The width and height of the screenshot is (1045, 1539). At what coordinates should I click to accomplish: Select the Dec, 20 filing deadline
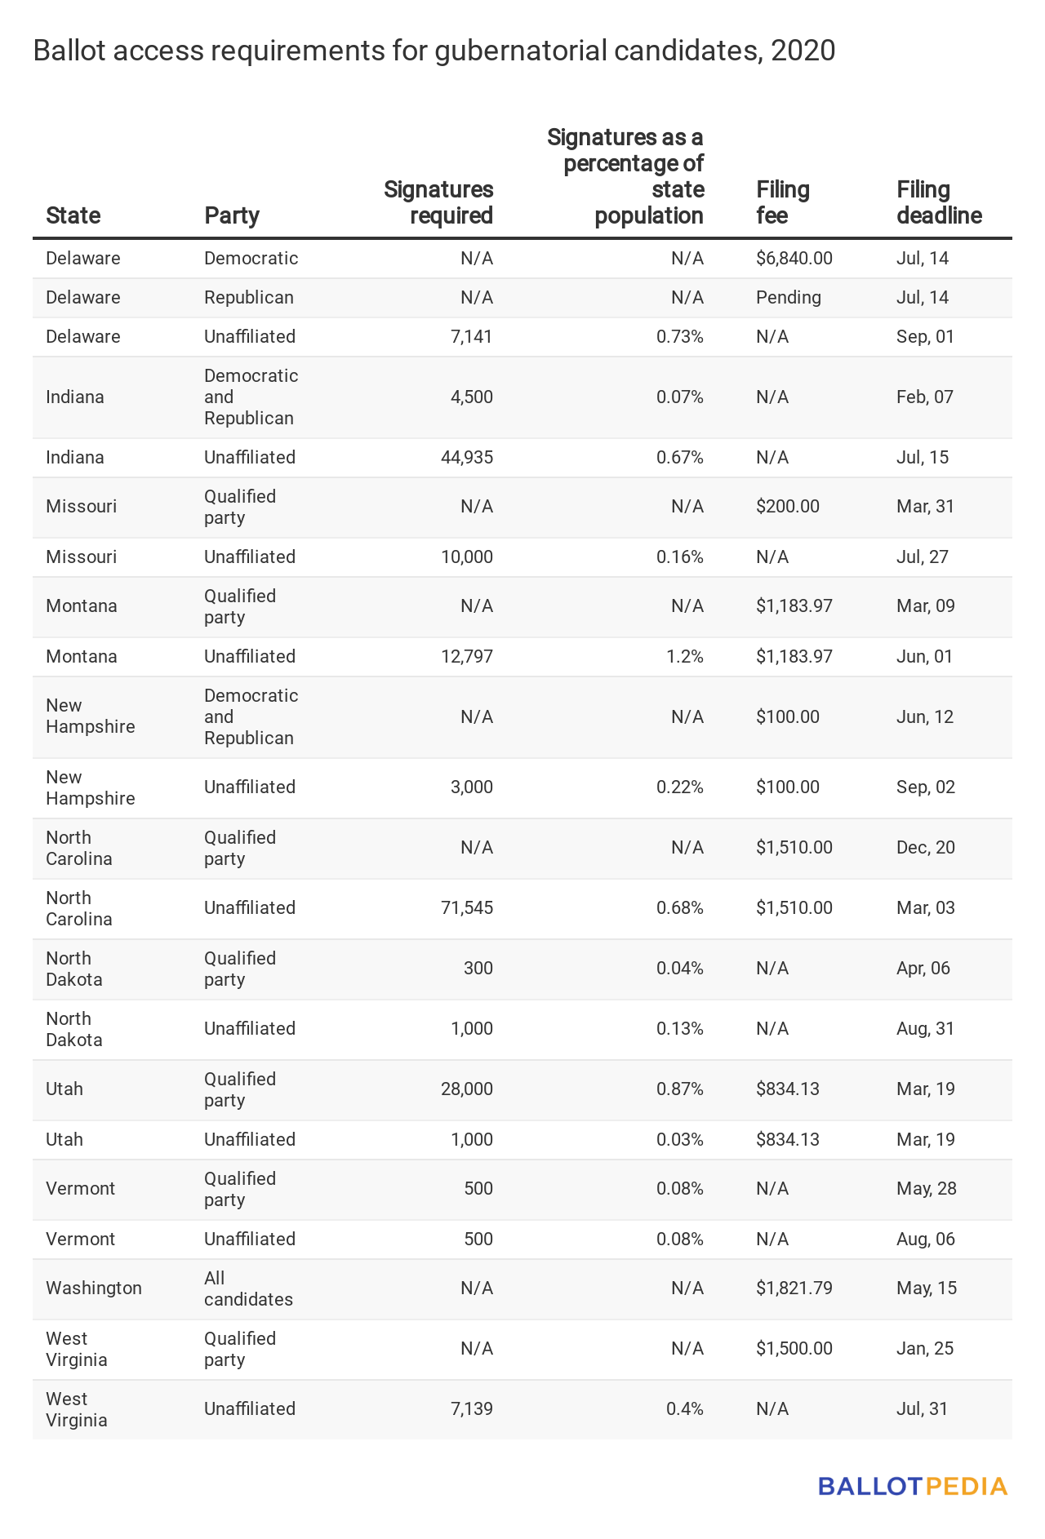pyautogui.click(x=926, y=848)
